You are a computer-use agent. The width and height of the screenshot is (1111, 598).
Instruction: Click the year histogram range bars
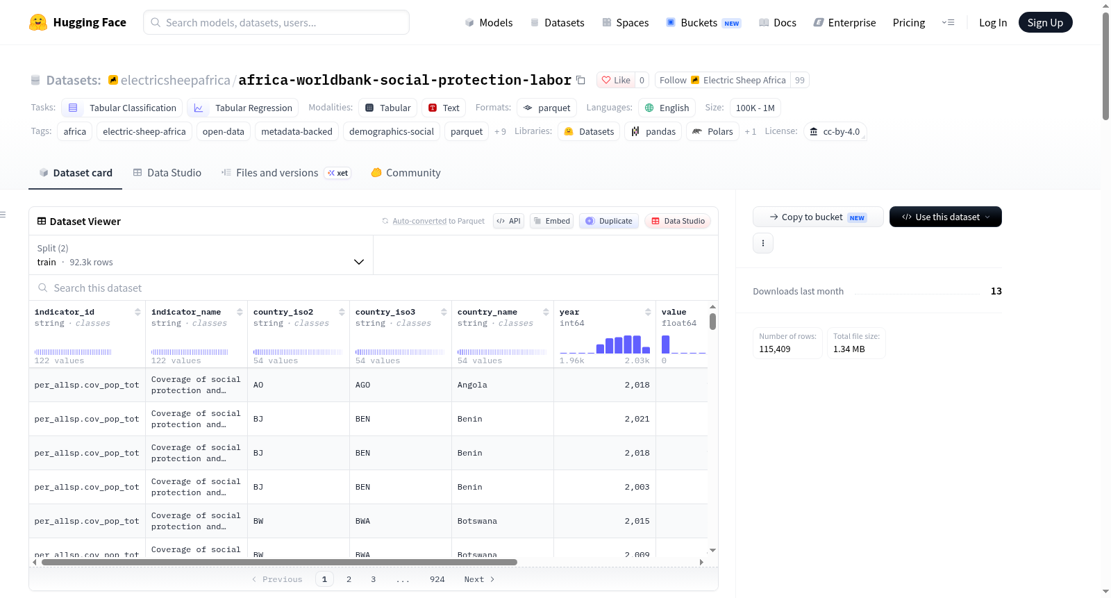coord(605,344)
